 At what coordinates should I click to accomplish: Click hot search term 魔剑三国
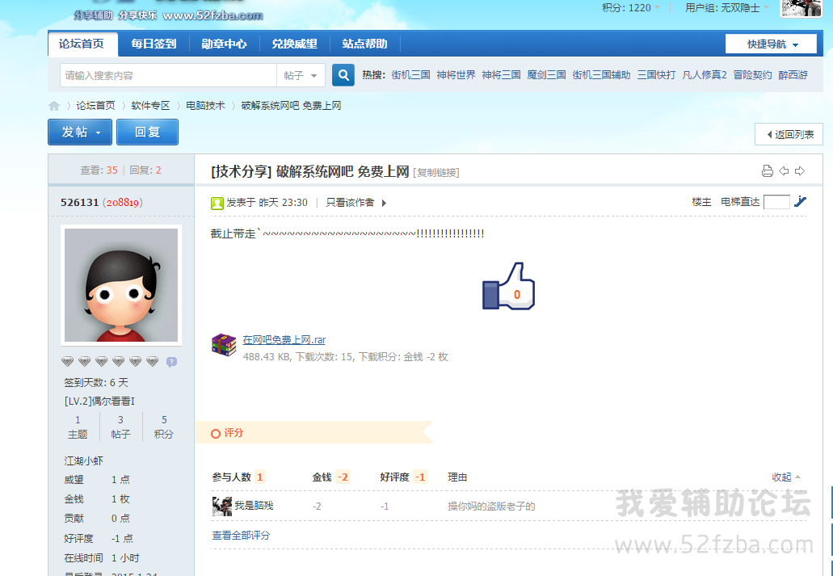coord(546,75)
